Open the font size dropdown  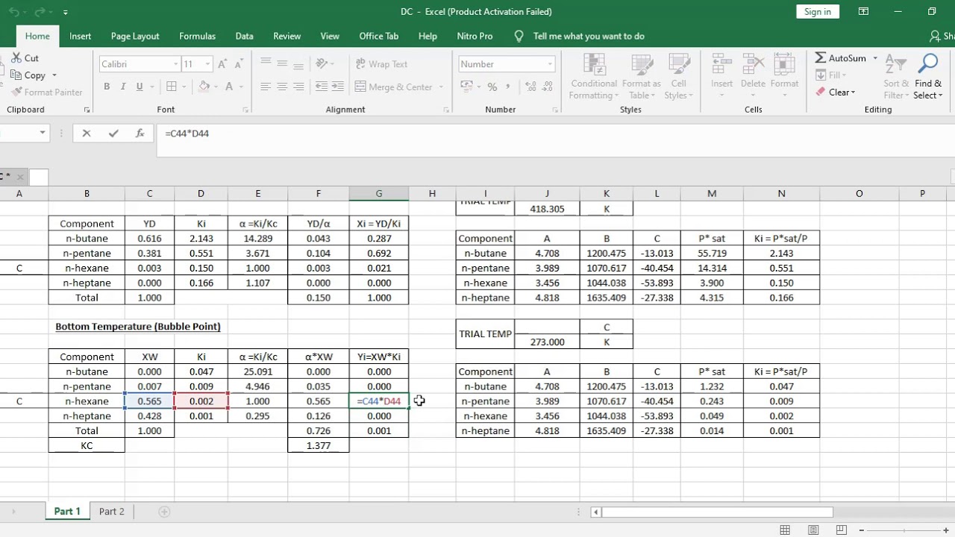(x=208, y=64)
